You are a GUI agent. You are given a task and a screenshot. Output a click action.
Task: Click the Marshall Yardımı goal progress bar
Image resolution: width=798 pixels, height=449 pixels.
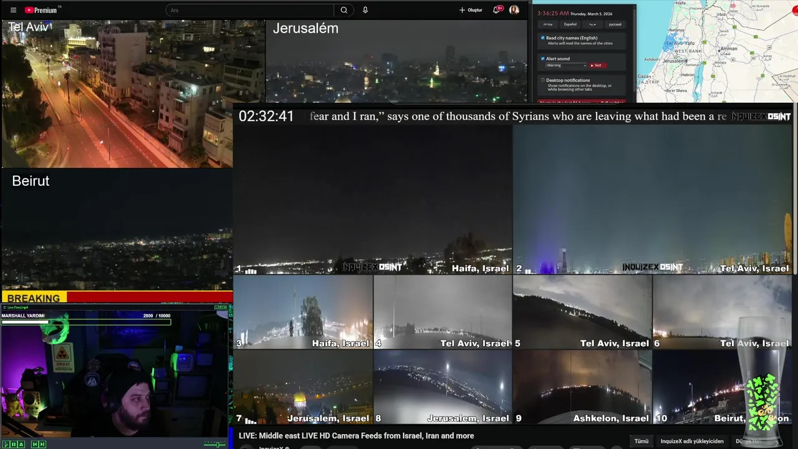click(86, 322)
